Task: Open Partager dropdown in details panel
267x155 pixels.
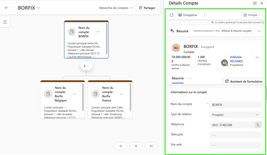Action: tap(252, 15)
